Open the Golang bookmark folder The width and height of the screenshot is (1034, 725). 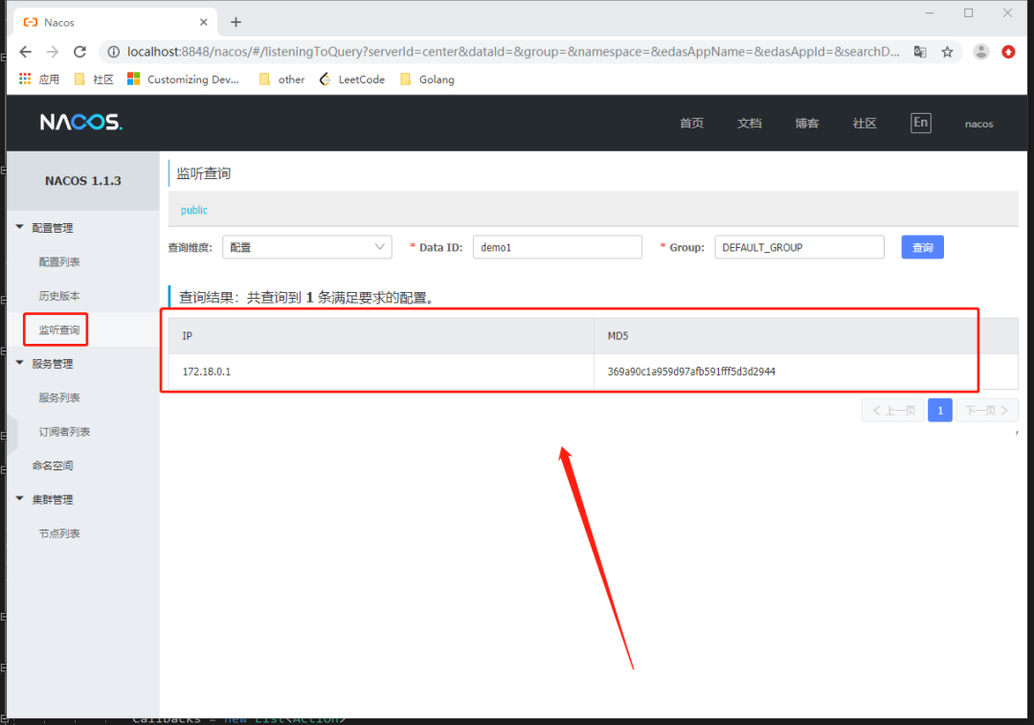pos(427,79)
